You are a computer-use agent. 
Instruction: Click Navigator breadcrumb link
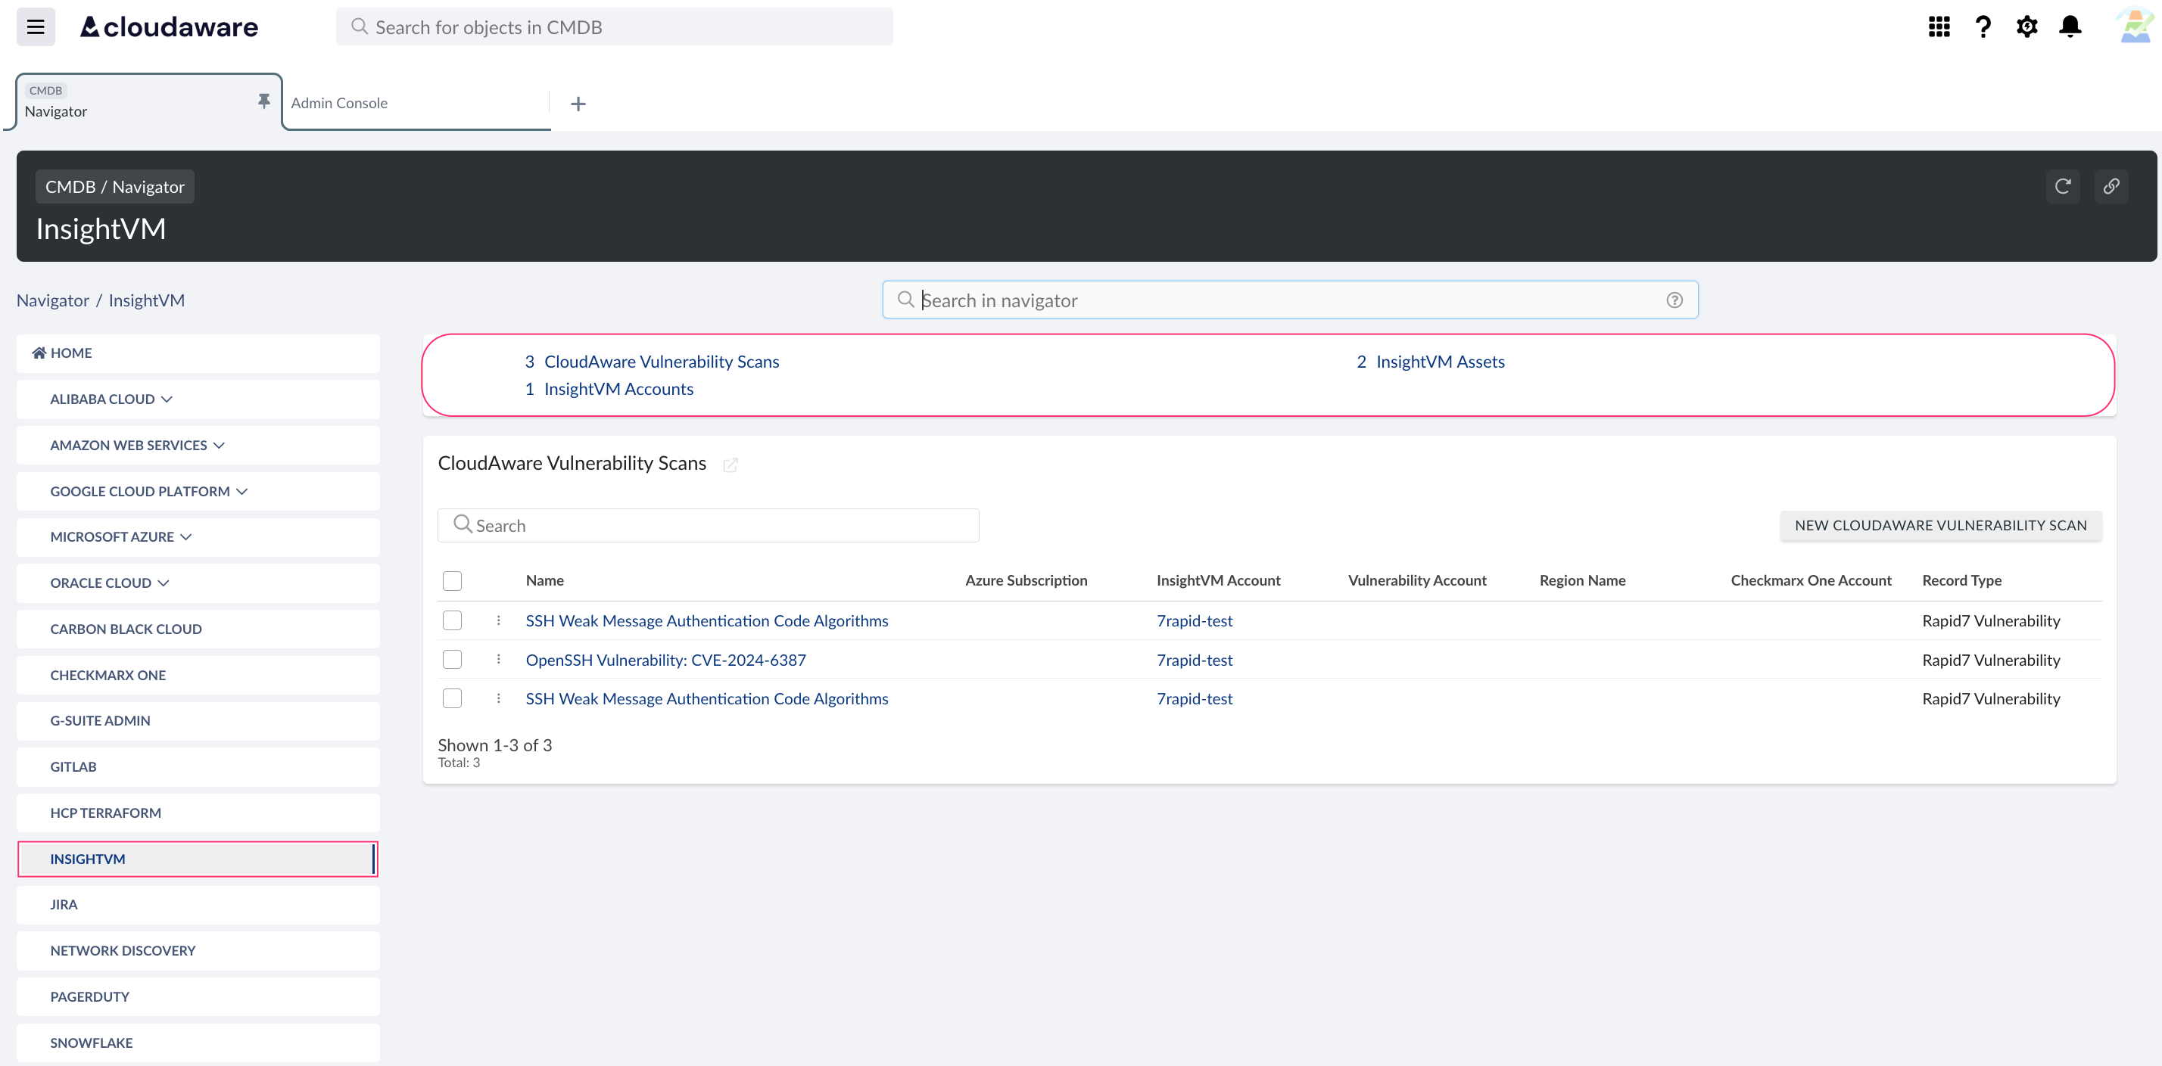pos(53,300)
